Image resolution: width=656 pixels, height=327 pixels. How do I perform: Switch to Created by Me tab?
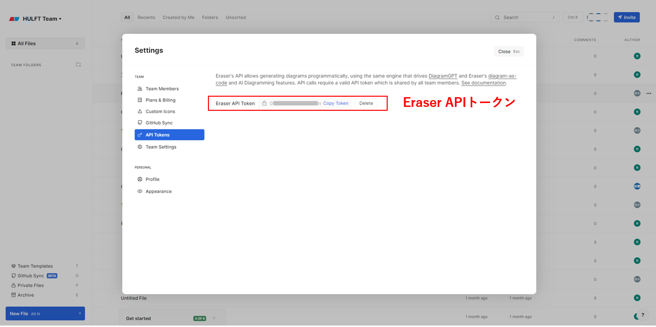[x=178, y=17]
